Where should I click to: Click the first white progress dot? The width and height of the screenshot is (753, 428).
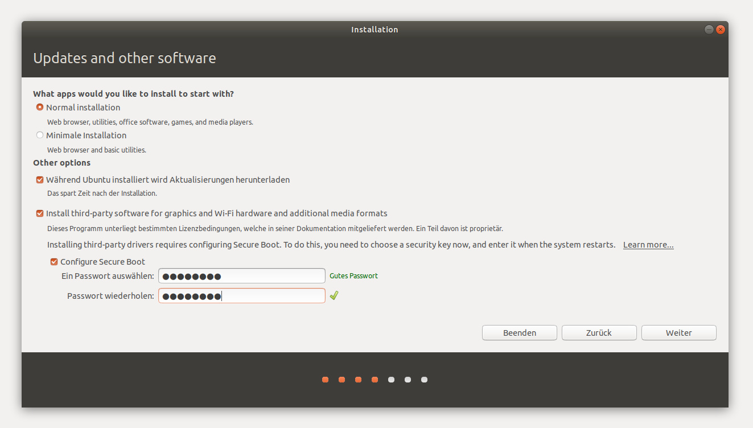(391, 380)
